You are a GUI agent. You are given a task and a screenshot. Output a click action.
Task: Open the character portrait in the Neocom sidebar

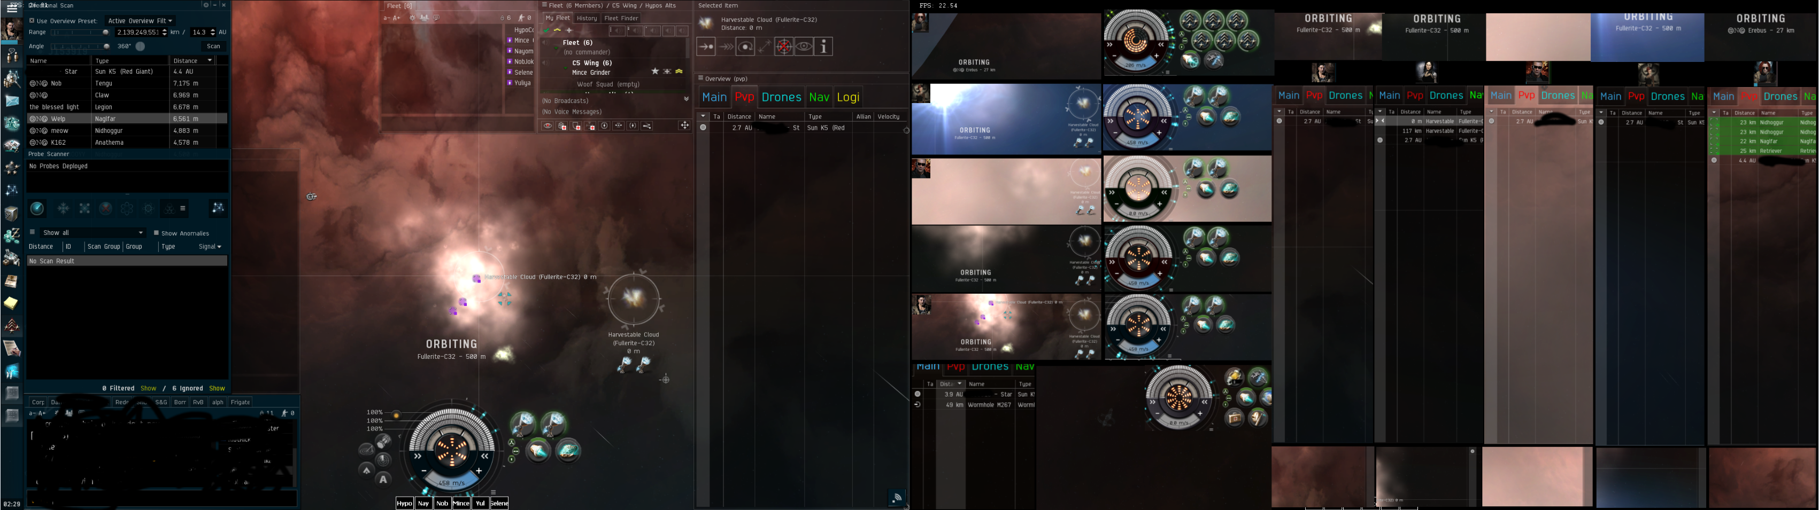11,29
